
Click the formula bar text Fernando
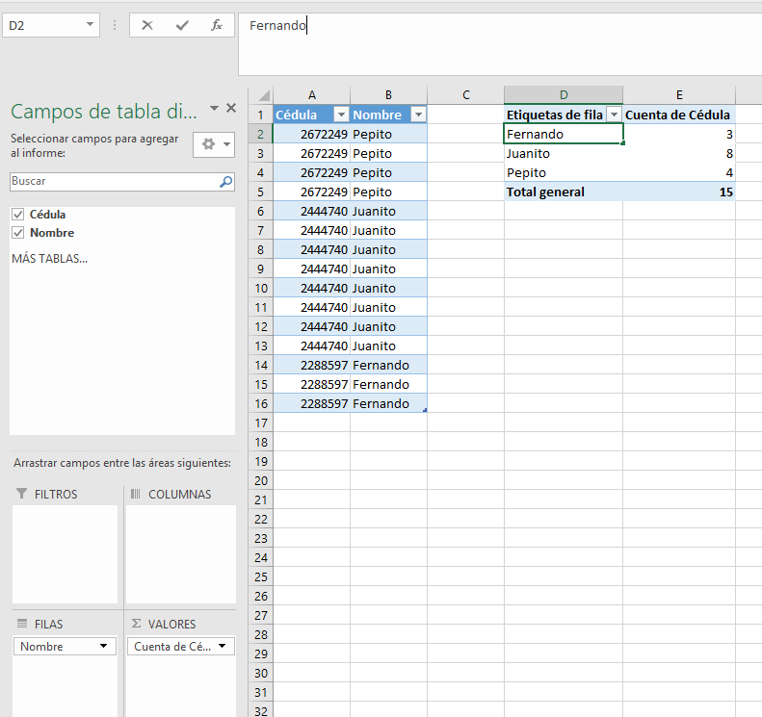pos(277,25)
